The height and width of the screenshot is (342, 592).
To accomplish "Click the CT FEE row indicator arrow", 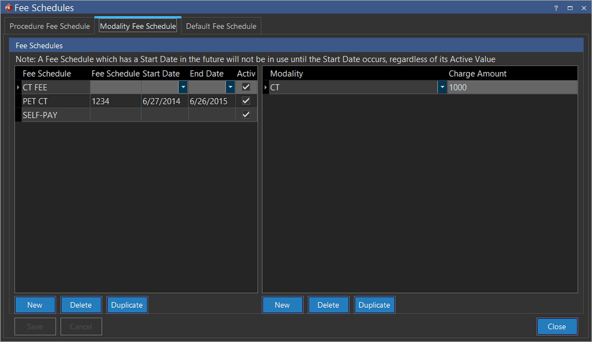I will pos(18,87).
